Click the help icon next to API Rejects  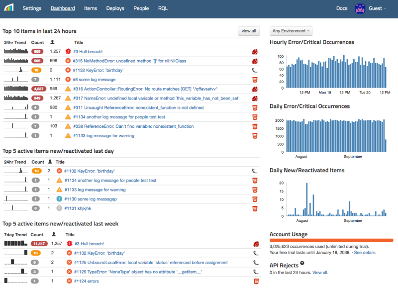[302, 263]
